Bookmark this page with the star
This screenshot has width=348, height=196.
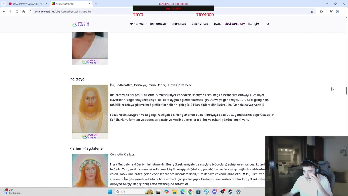(x=312, y=11)
